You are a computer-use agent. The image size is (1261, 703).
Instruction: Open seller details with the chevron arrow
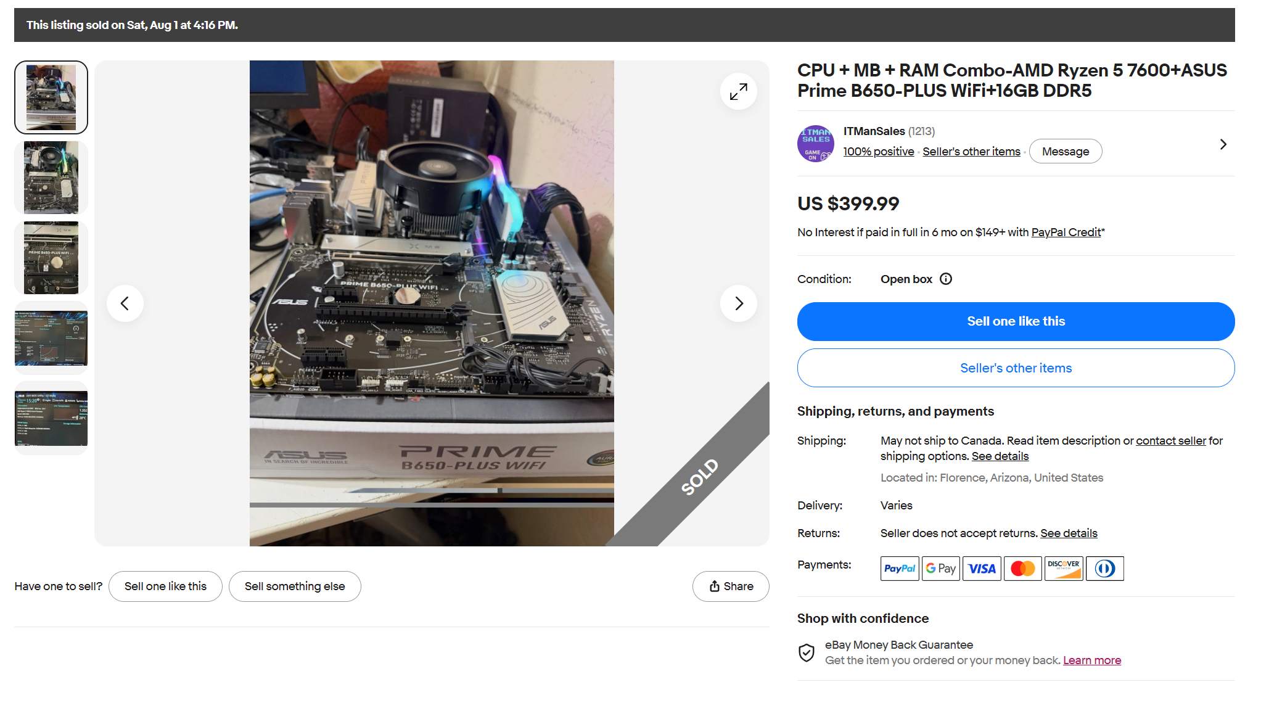click(x=1223, y=144)
